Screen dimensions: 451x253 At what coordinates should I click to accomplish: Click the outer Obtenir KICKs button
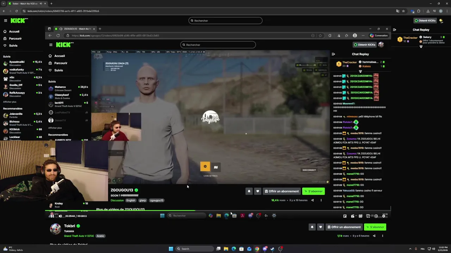[425, 21]
